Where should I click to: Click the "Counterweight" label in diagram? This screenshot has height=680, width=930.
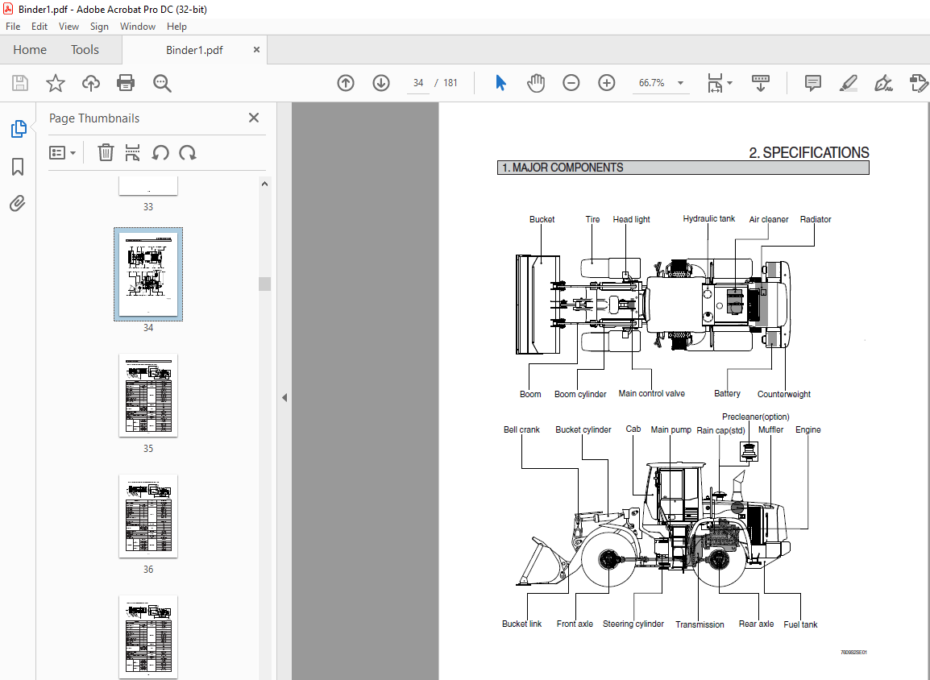click(x=783, y=394)
